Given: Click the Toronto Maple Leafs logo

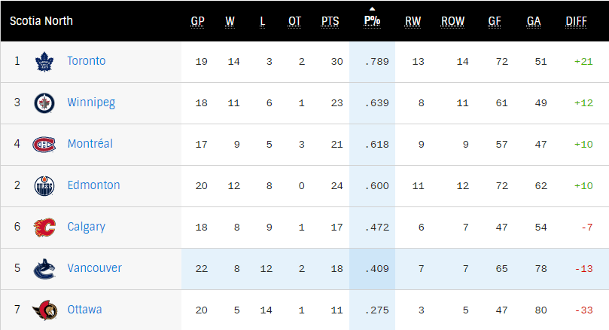Looking at the screenshot, I should (x=44, y=62).
